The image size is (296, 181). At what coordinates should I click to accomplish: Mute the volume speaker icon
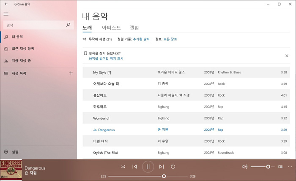[x=245, y=167]
